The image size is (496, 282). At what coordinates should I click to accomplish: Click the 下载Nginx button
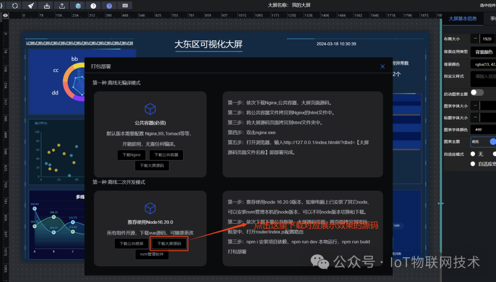pyautogui.click(x=131, y=155)
